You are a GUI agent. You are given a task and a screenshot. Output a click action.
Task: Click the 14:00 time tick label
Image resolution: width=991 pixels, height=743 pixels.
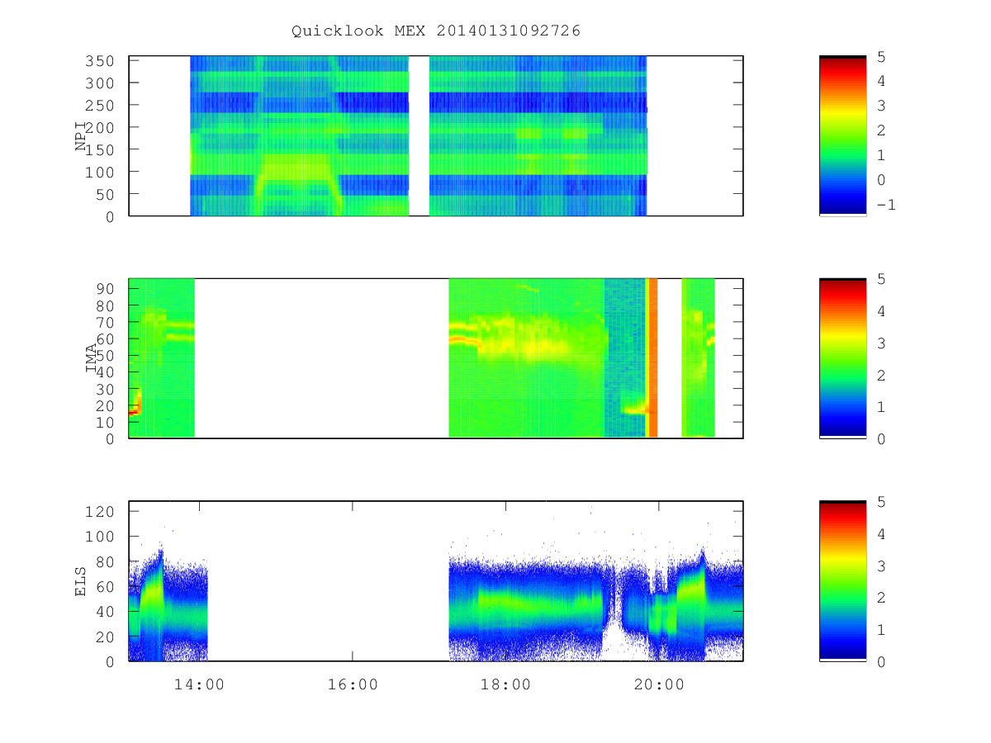click(x=199, y=684)
